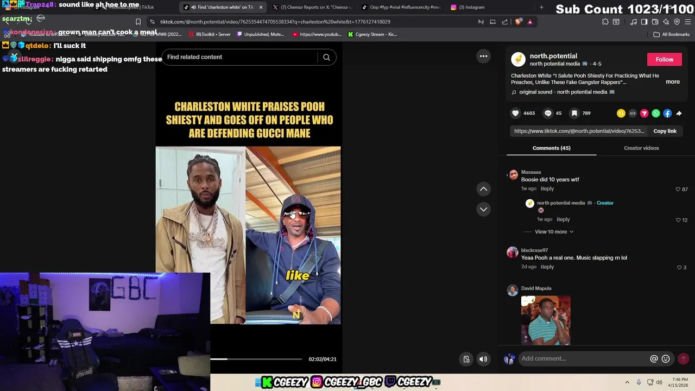The width and height of the screenshot is (695, 391).
Task: Expand the video description with 'more'
Action: 673,81
